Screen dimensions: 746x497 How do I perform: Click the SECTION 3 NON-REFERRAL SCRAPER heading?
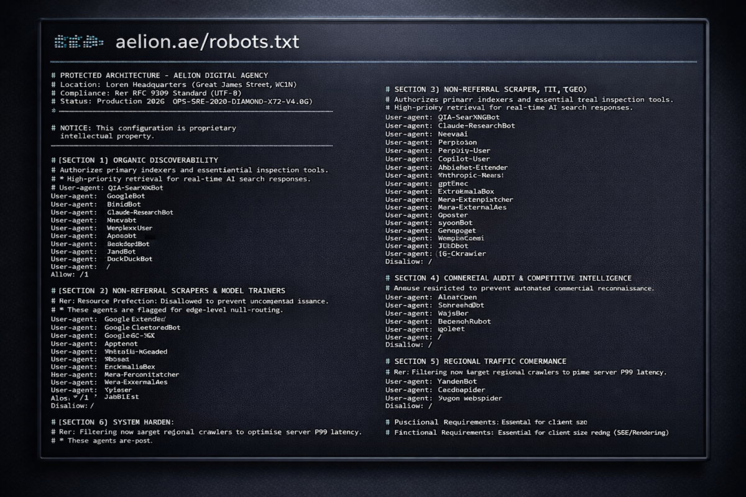click(x=486, y=89)
